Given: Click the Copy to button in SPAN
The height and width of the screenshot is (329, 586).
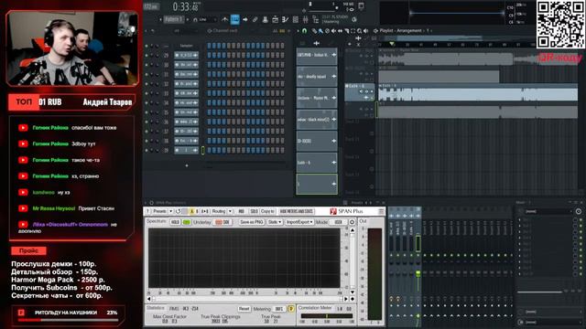Looking at the screenshot, I should [x=267, y=211].
